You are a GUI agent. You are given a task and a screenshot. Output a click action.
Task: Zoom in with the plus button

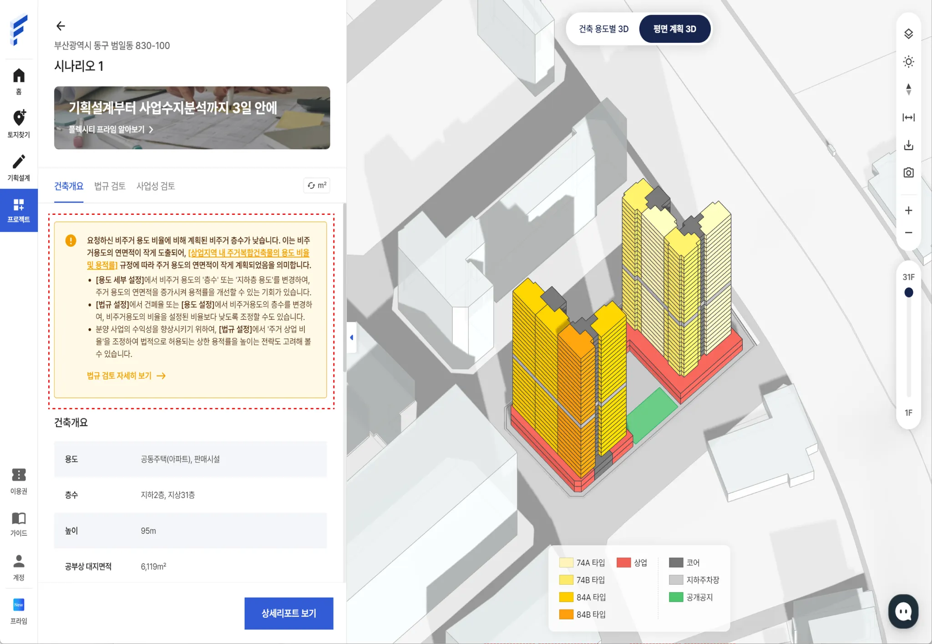(908, 210)
